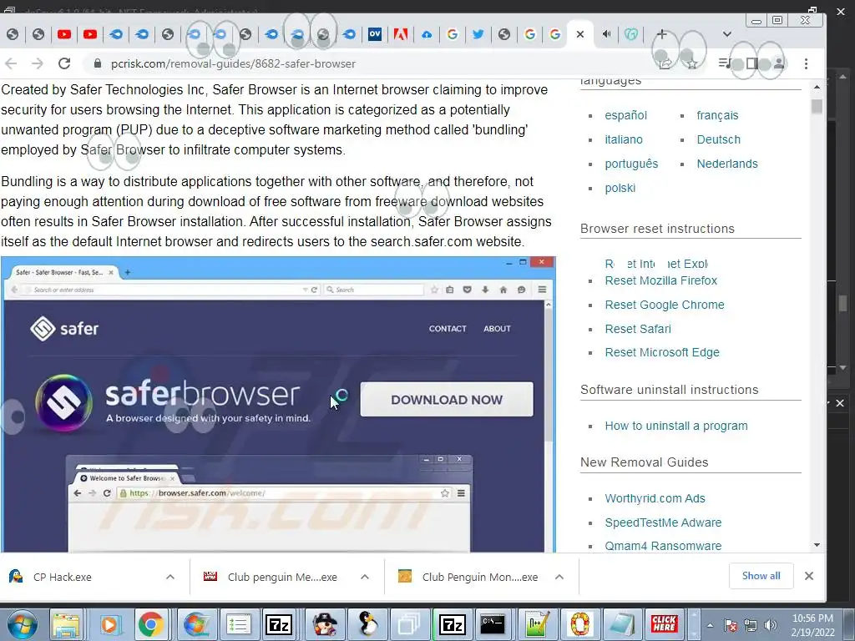Bookmark this page with the star
The height and width of the screenshot is (641, 855).
(692, 63)
